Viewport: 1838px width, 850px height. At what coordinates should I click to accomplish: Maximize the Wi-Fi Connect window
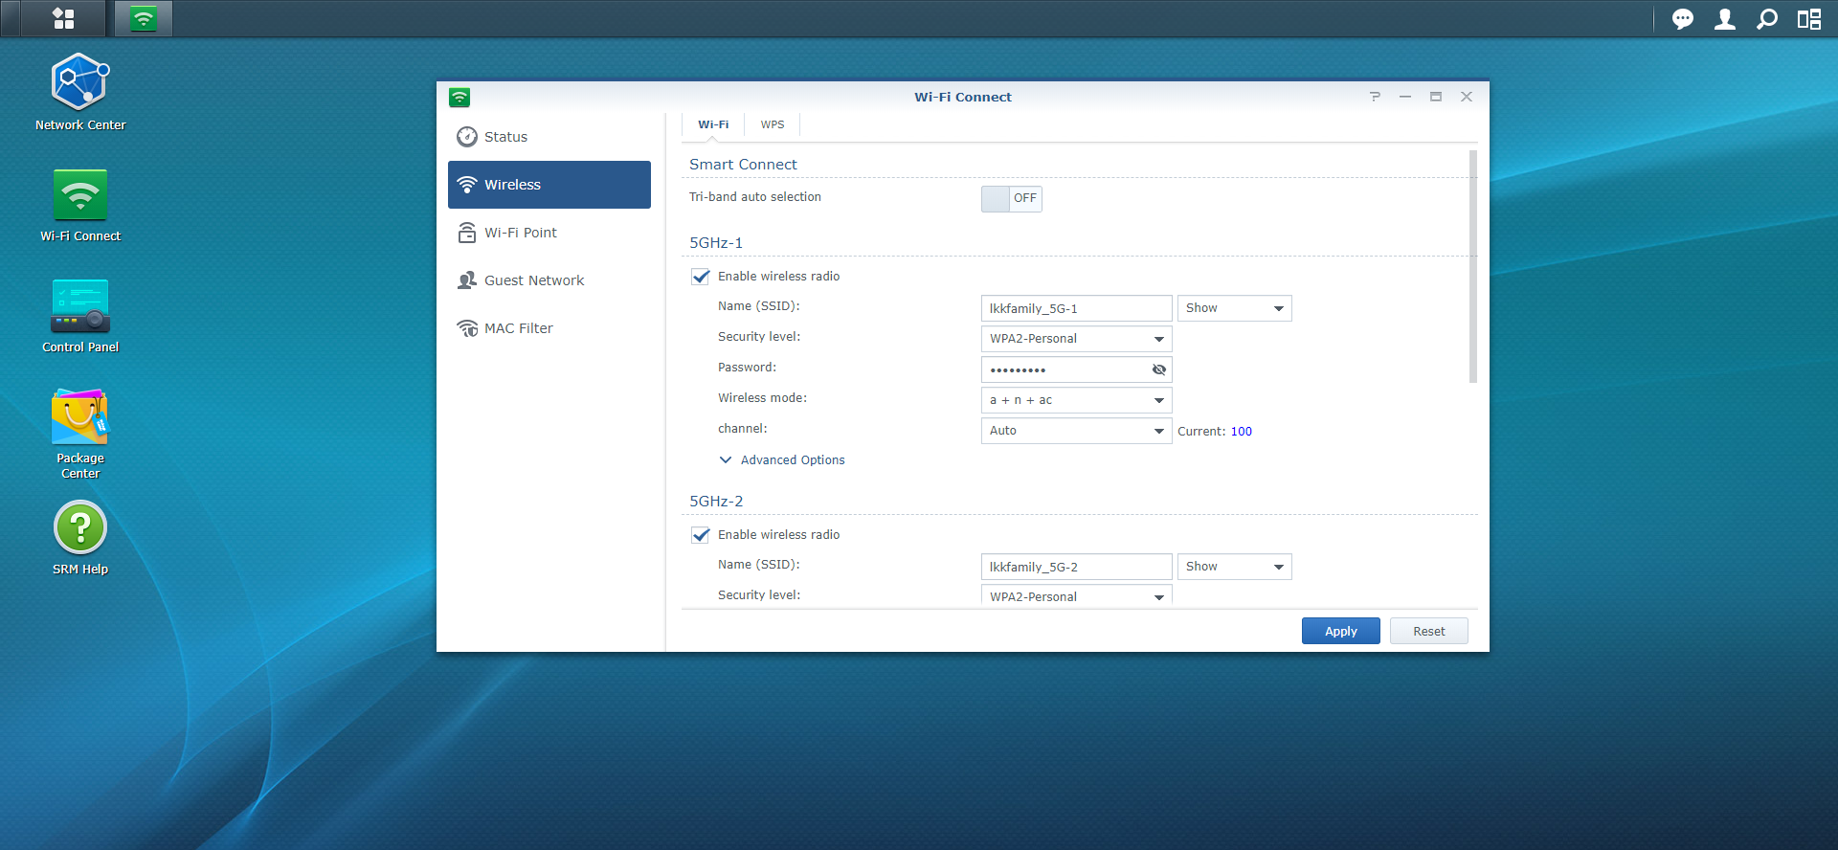(1436, 97)
